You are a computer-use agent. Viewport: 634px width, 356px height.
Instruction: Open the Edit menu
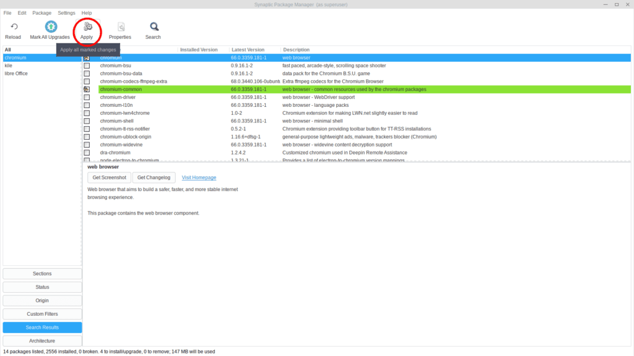point(22,13)
